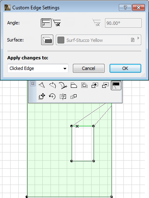Select the offset edge tool
This screenshot has height=198, width=149.
(x=84, y=85)
